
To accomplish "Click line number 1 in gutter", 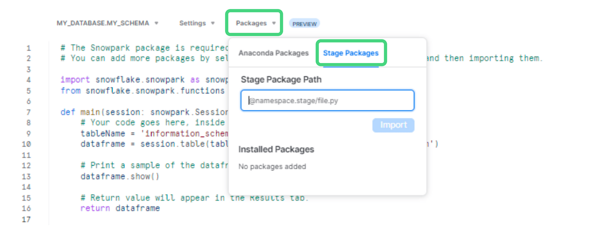I will point(28,48).
